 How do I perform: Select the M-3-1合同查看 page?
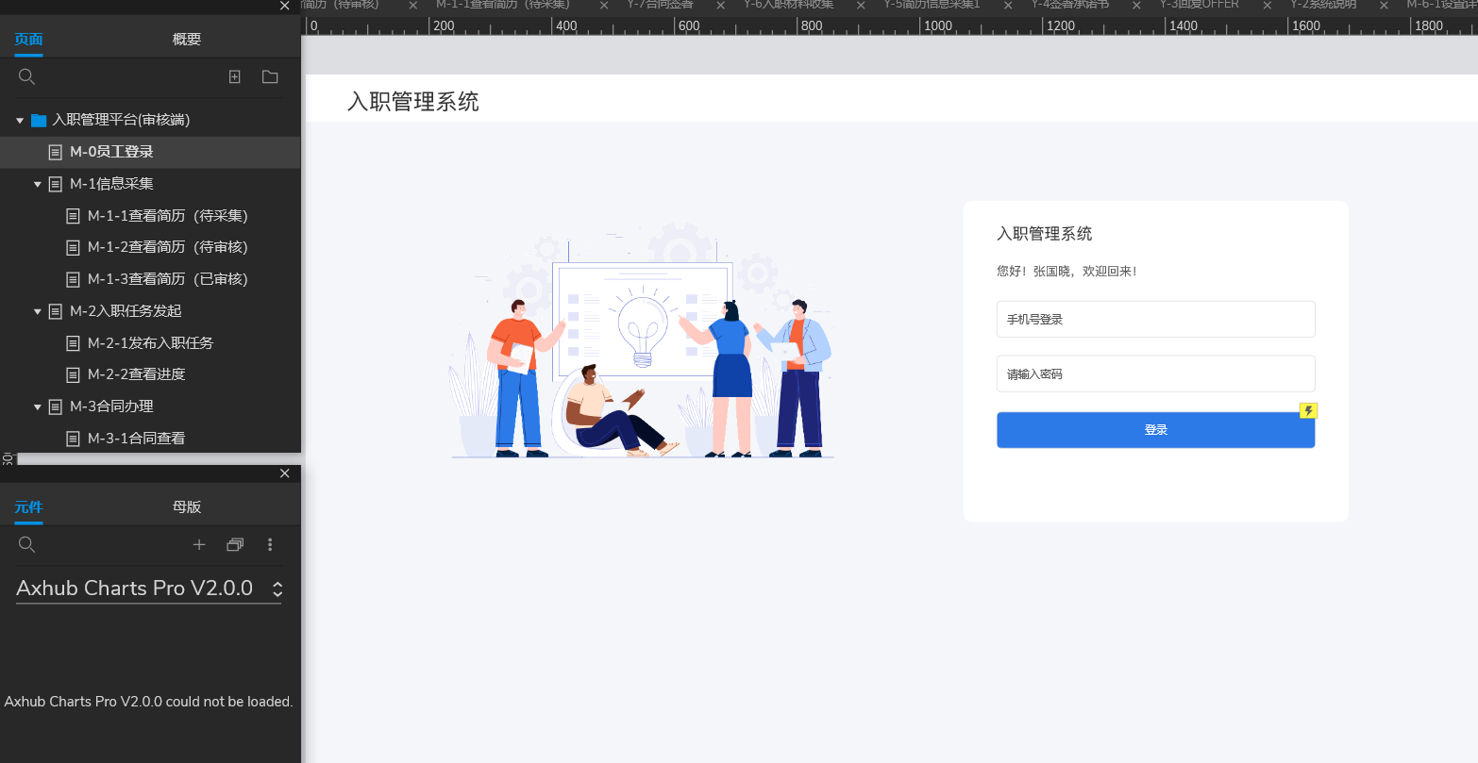(x=150, y=439)
